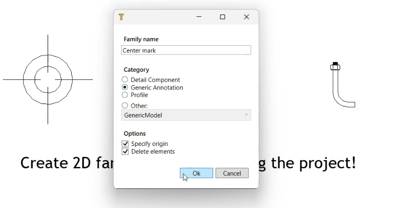Minimize the family creation dialog
395x208 pixels.
(x=199, y=17)
